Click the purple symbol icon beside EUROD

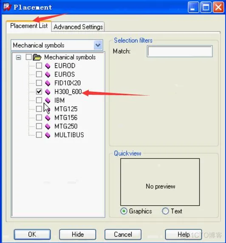(48, 66)
